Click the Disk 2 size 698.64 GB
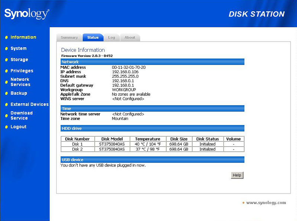The width and height of the screenshot is (297, 221). (179, 149)
